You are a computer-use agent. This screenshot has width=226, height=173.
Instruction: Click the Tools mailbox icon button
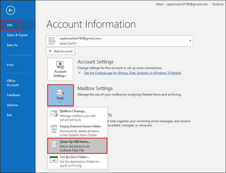click(x=60, y=95)
